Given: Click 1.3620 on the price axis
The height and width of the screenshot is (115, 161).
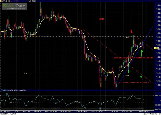Looking at the screenshot, I should click(x=158, y=33).
